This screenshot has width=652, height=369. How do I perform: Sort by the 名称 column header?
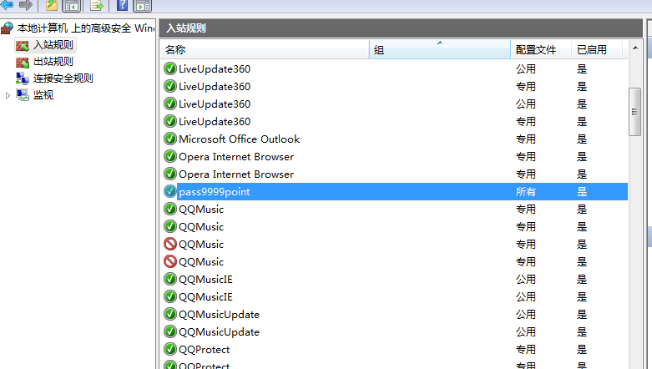[x=265, y=50]
